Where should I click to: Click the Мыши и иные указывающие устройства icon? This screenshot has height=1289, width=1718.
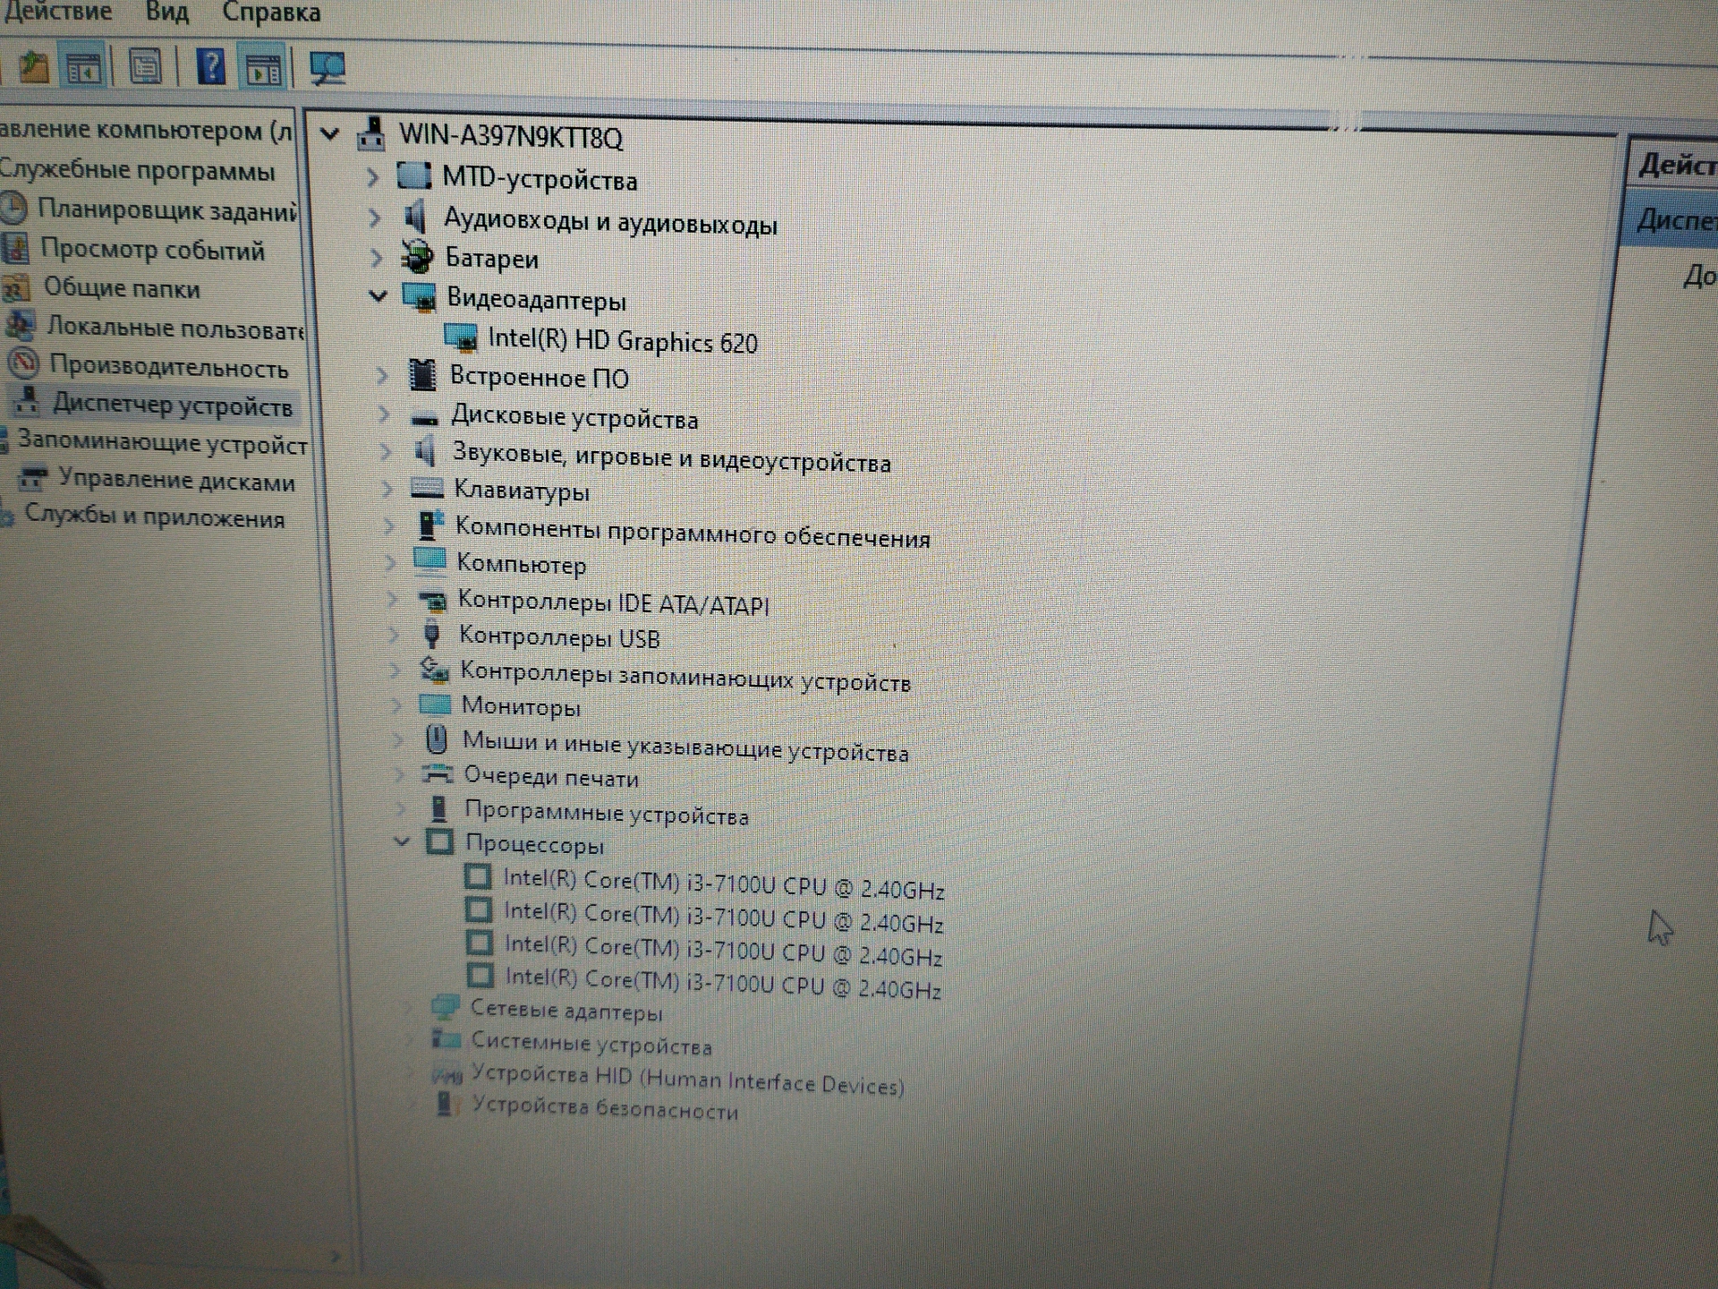tap(436, 739)
